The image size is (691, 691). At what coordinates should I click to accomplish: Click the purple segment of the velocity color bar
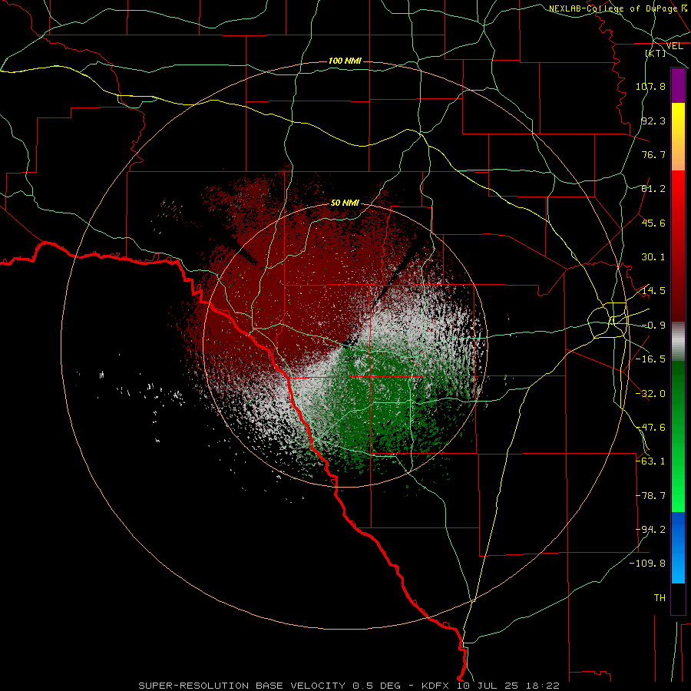pyautogui.click(x=678, y=86)
